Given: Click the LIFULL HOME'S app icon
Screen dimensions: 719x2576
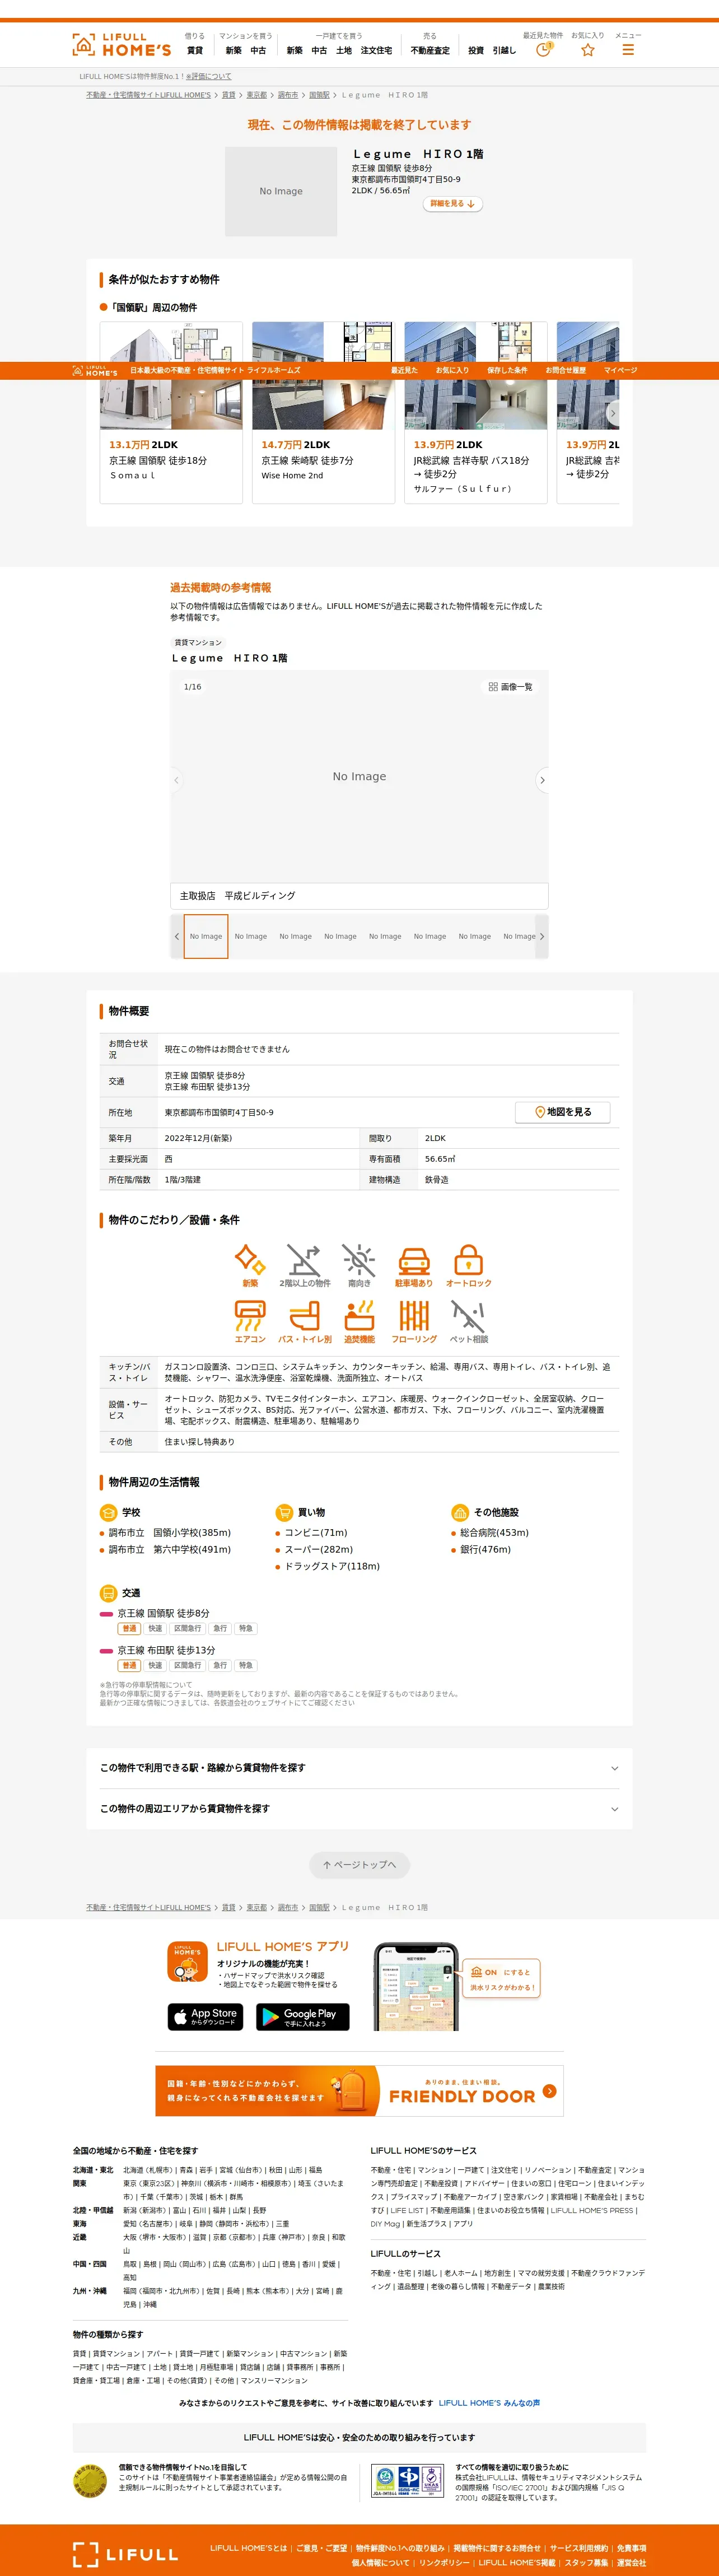Looking at the screenshot, I should pos(187,1961).
